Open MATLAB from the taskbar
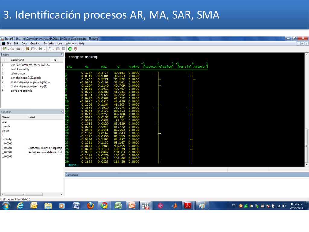The image size is (309, 232). tap(174, 206)
